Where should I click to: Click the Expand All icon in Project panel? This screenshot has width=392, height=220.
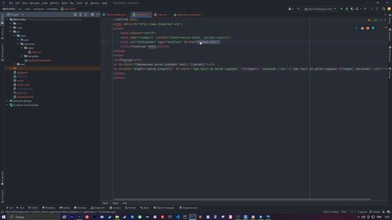click(x=80, y=15)
